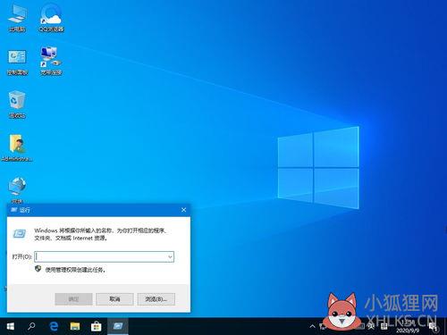Click the Run dialog taskbar button

[118, 327]
